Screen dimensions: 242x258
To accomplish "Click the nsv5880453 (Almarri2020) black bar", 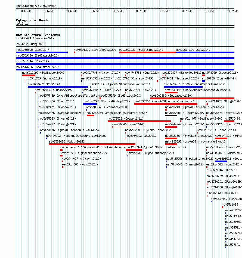I will 171,116.
